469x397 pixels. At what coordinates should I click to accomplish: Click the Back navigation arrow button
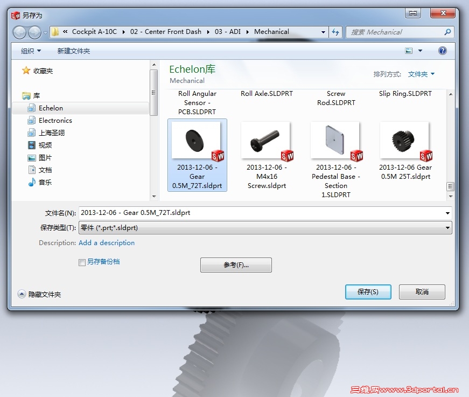20,32
